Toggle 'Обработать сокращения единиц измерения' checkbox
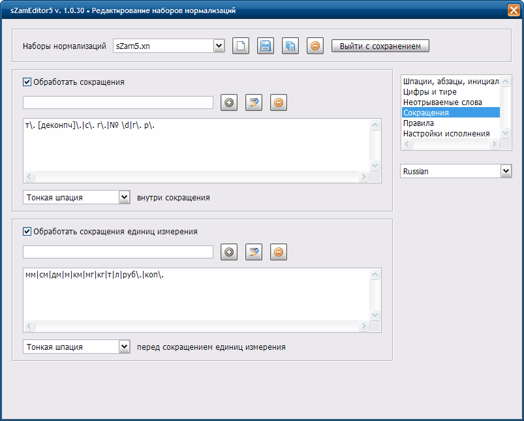 (27, 232)
